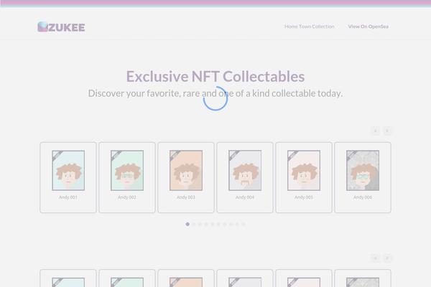The image size is (431, 287).
Task: Click first carousel's next arrow button
Action: click(x=387, y=131)
